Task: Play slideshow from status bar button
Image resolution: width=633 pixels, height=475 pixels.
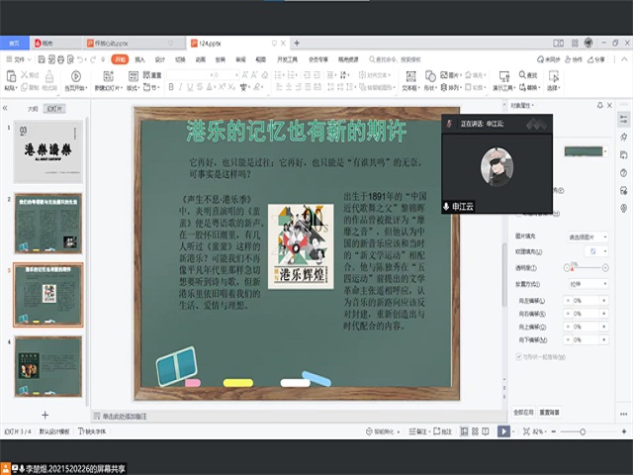Action: [x=503, y=431]
